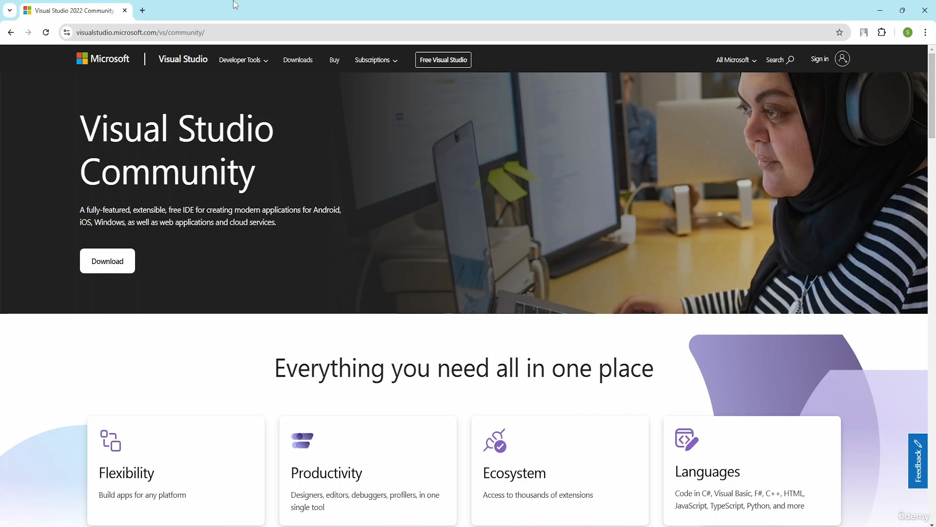The height and width of the screenshot is (527, 936).
Task: Open the Chrome extensions puzzle icon
Action: [x=882, y=32]
